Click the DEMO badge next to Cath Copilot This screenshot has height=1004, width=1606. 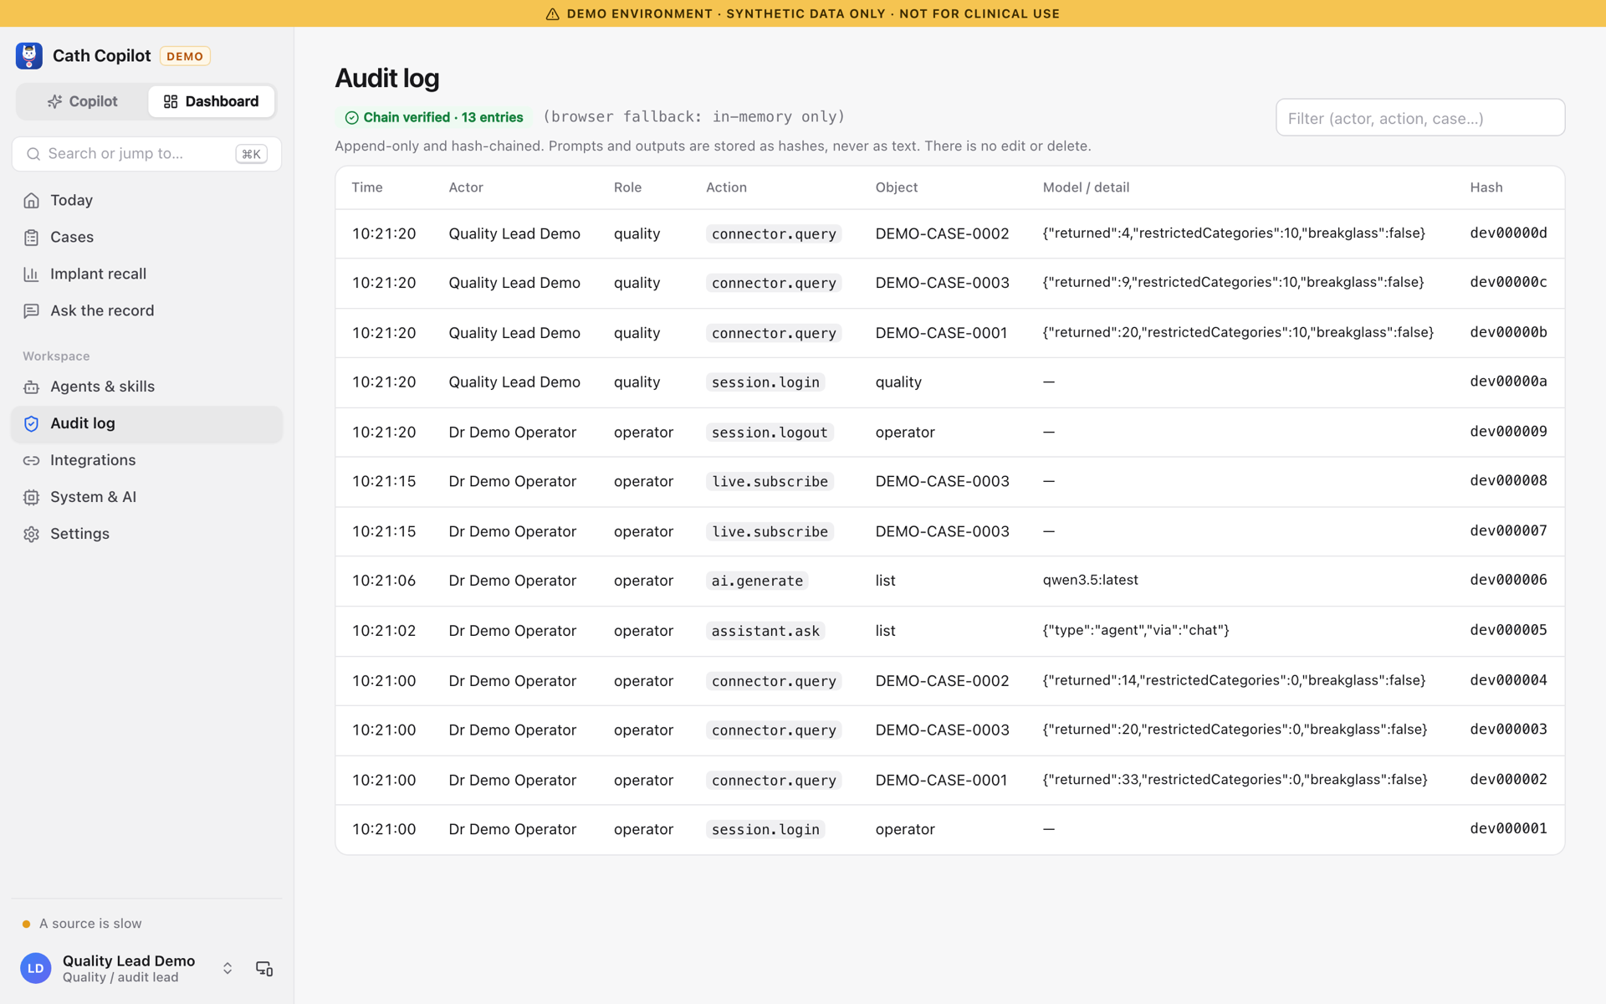(x=185, y=56)
